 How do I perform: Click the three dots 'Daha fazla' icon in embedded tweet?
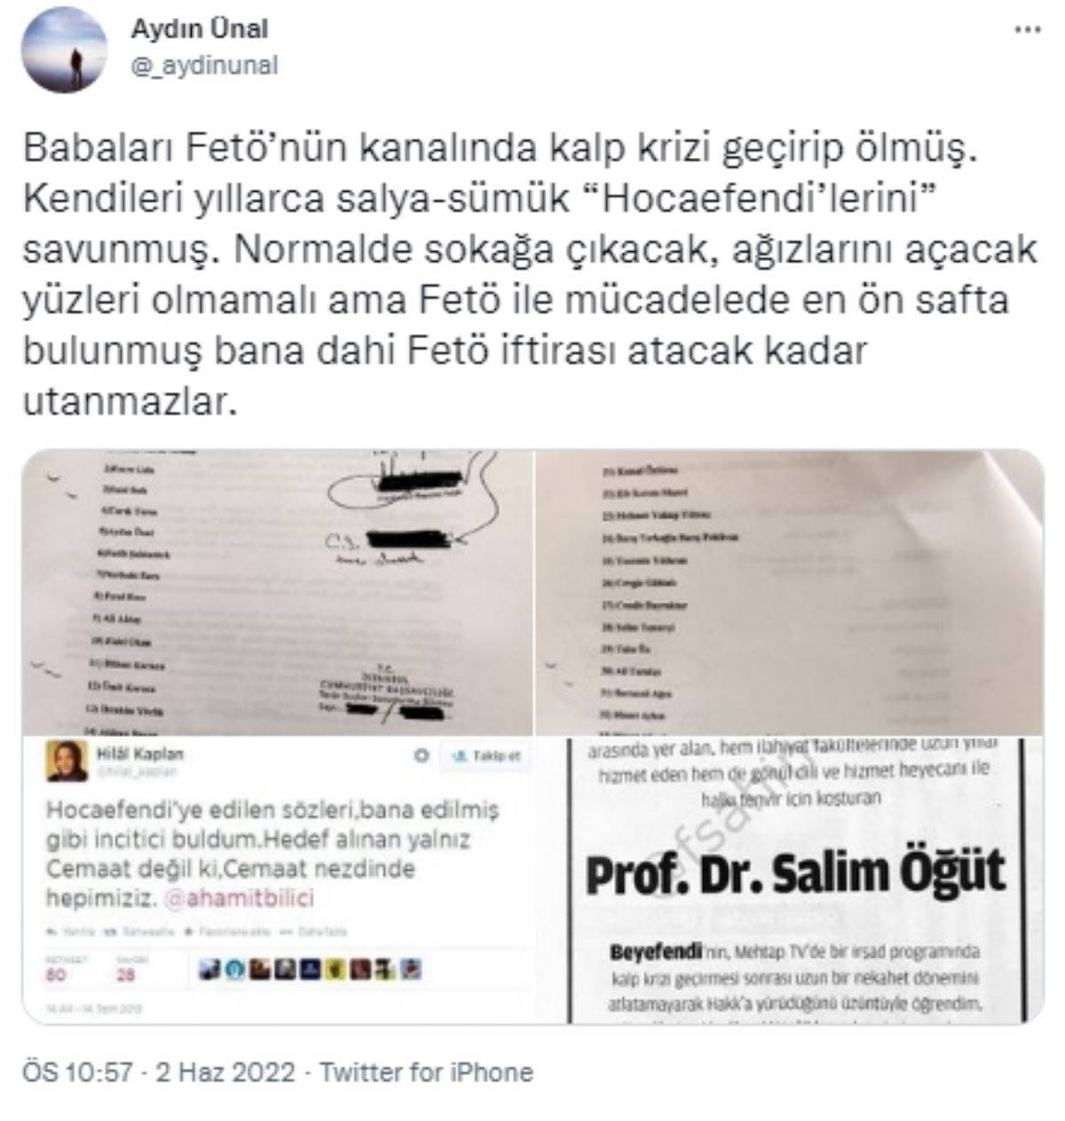coord(285,932)
